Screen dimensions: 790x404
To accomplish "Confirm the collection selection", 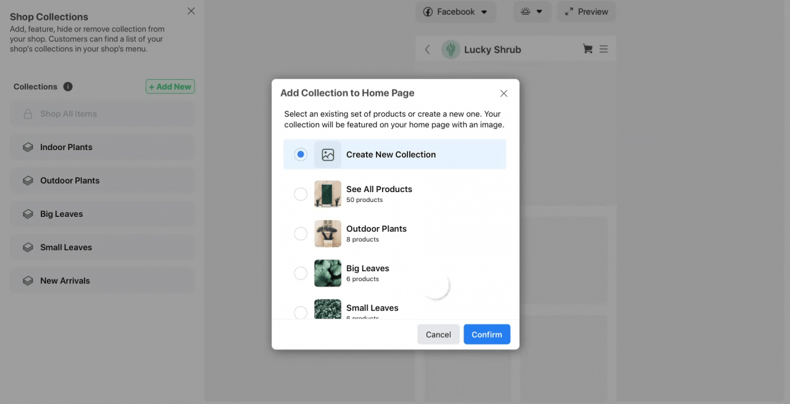I will [x=487, y=334].
